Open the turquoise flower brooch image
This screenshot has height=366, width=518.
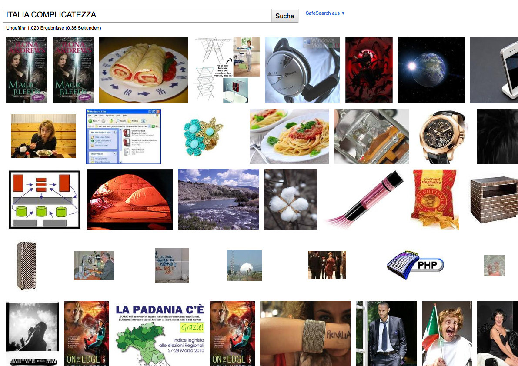[203, 136]
